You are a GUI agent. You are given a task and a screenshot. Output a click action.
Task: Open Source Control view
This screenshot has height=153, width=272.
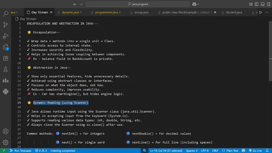6,25
